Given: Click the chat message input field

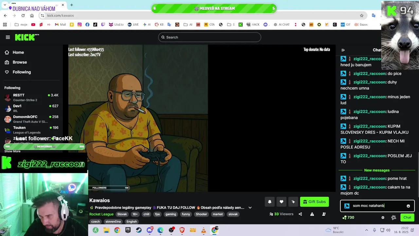Looking at the screenshot, I should 377,206.
